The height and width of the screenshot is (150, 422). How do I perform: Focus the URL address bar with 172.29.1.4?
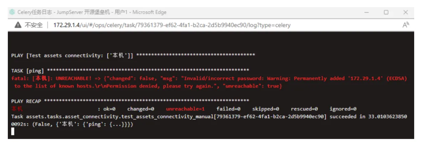[172, 25]
